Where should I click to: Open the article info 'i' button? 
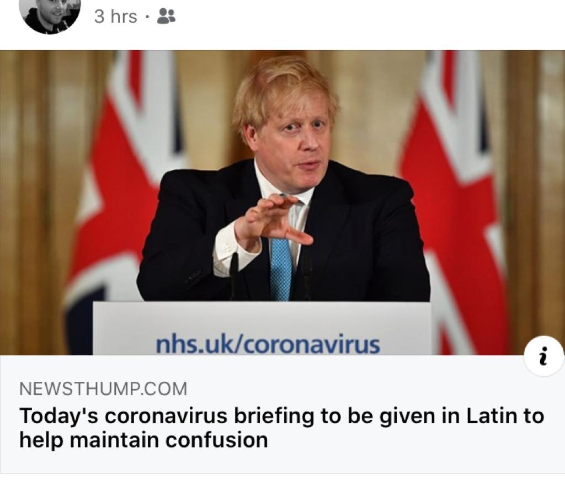(x=543, y=356)
